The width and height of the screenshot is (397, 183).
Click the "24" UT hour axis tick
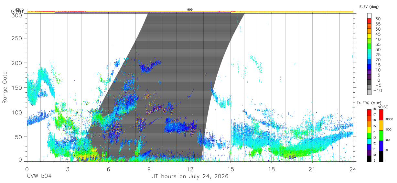pyautogui.click(x=353, y=169)
